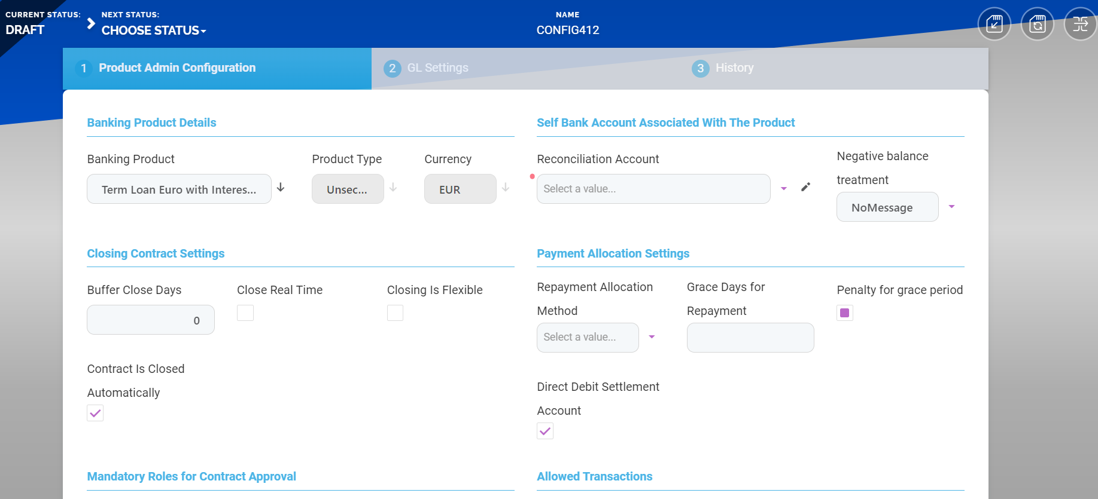Click the down arrow next to Banking Product
This screenshot has height=499, width=1098.
coord(281,188)
